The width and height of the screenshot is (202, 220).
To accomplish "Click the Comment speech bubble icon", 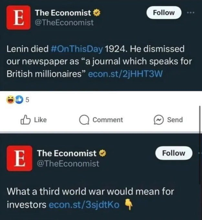I will 84,120.
